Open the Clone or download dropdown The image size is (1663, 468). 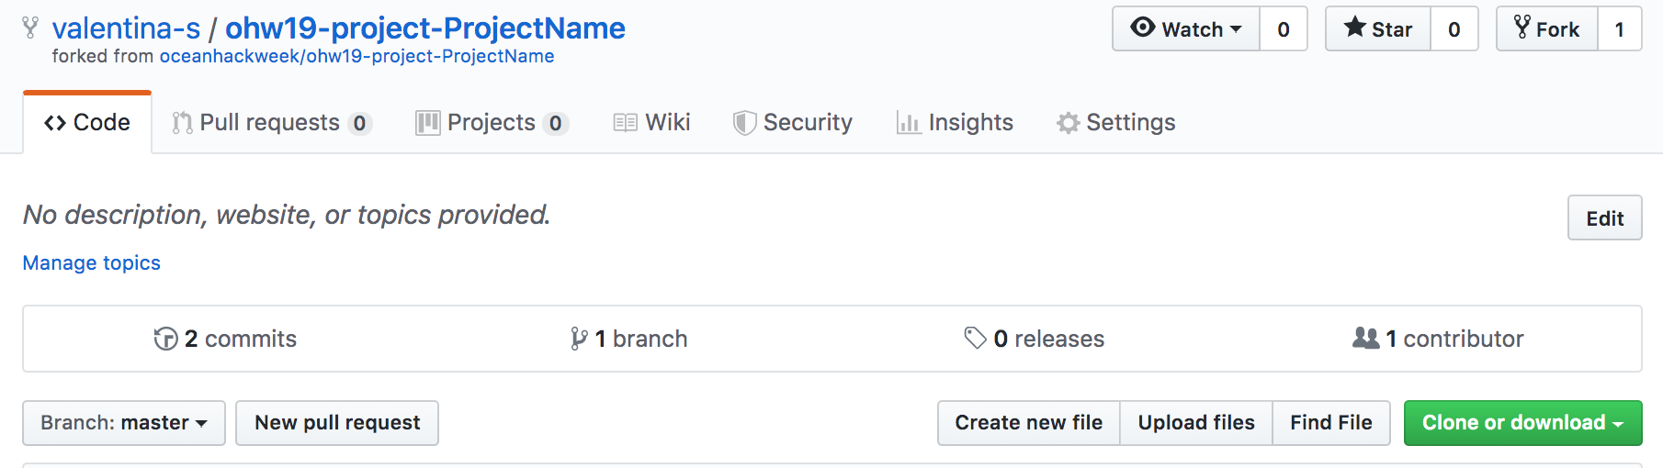(x=1522, y=423)
